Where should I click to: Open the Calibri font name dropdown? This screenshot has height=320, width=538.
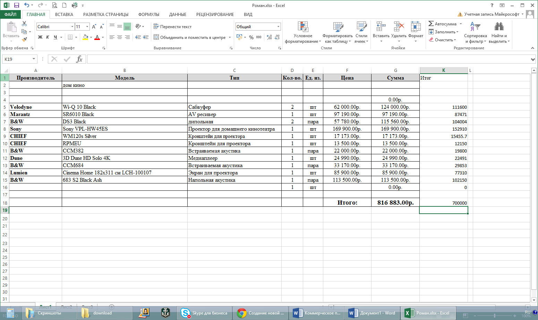[72, 26]
